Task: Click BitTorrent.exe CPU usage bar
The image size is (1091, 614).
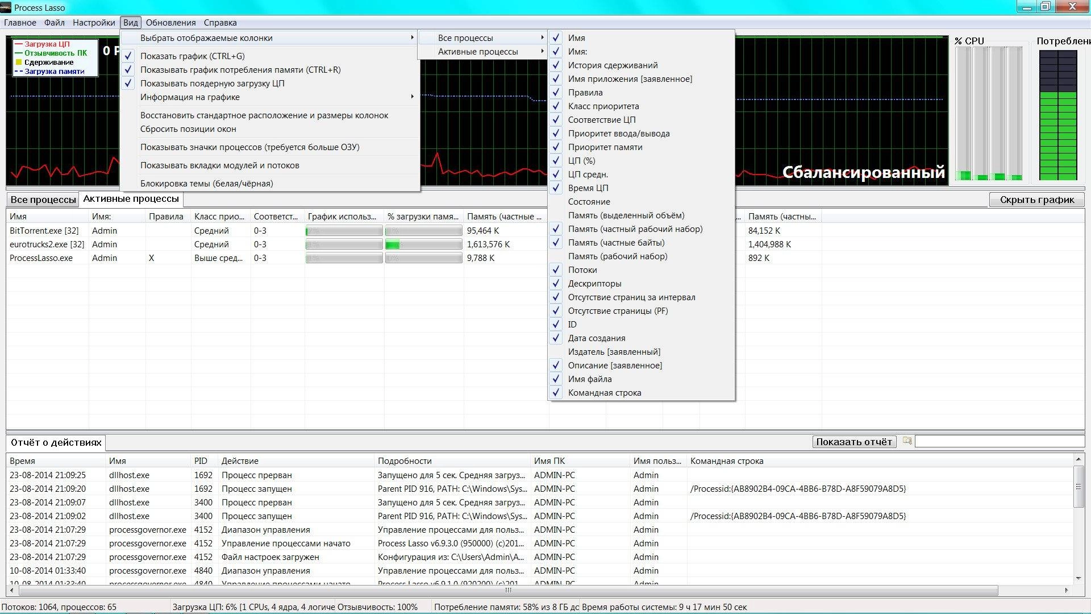Action: 344,231
